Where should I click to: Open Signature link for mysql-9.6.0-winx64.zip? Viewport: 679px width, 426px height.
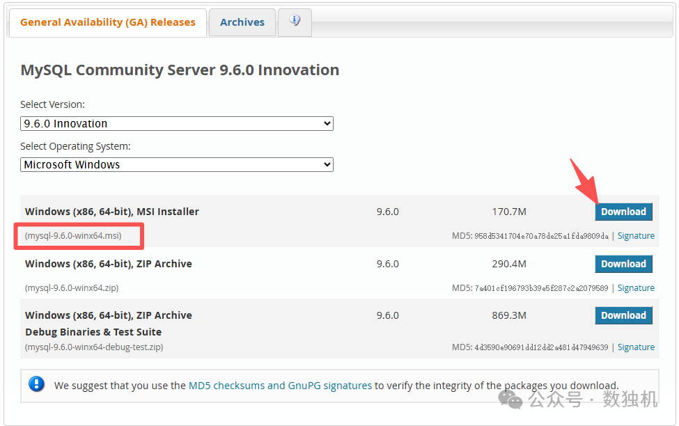636,288
